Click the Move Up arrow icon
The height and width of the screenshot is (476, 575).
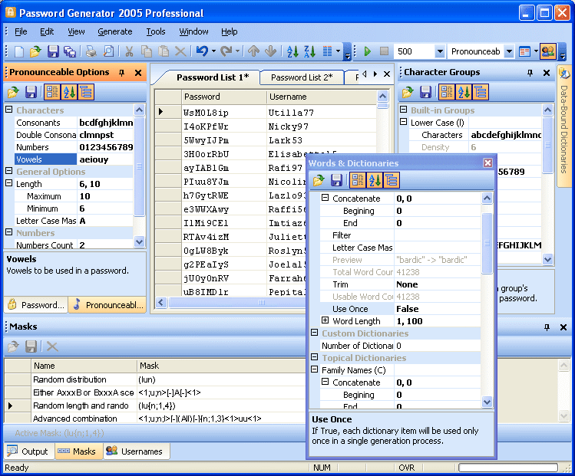pyautogui.click(x=253, y=51)
